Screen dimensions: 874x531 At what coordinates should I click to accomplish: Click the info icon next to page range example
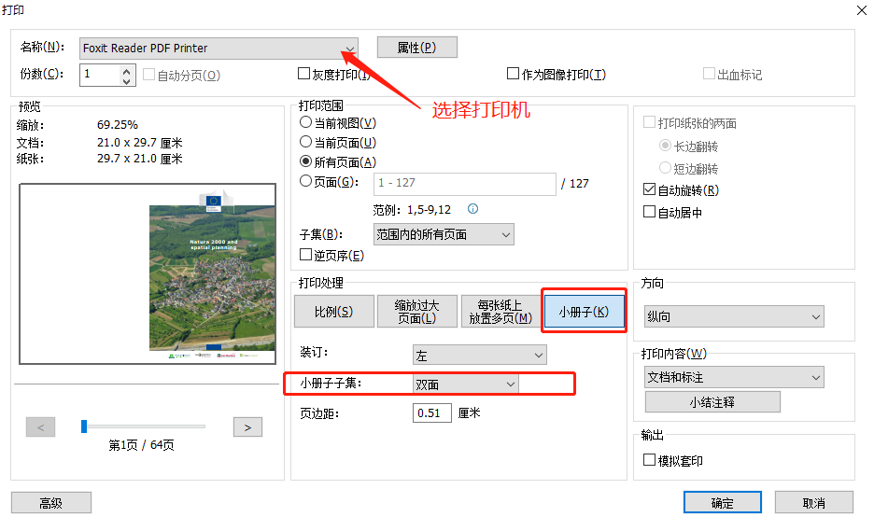472,209
